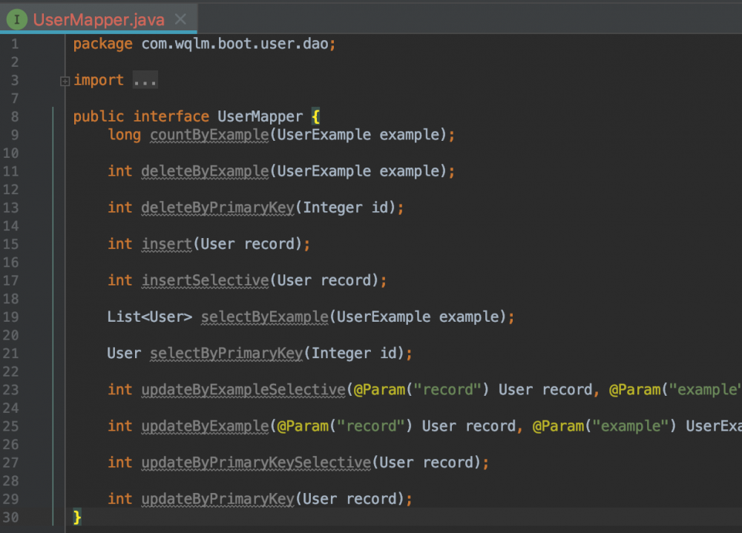
Task: Click the interface icon on the UserMapper tab
Action: 17,19
